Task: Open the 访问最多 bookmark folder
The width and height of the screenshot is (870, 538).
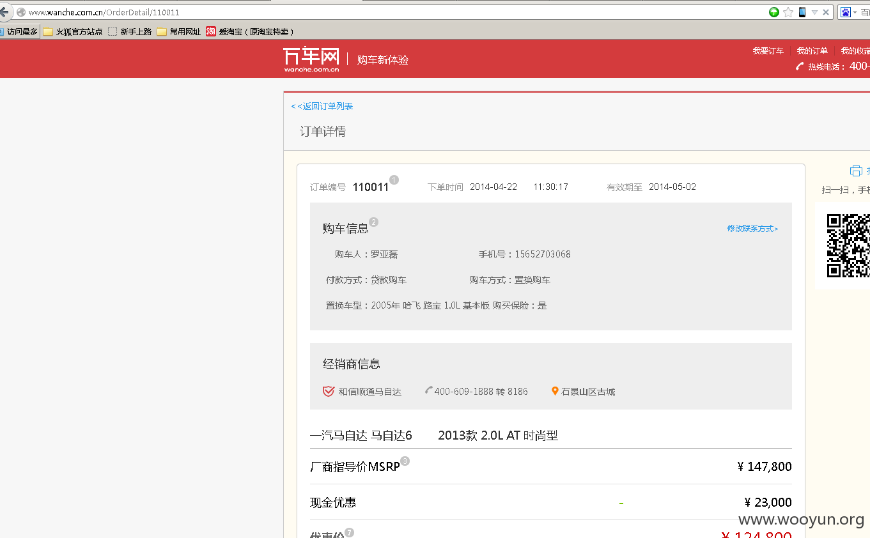Action: (x=19, y=31)
